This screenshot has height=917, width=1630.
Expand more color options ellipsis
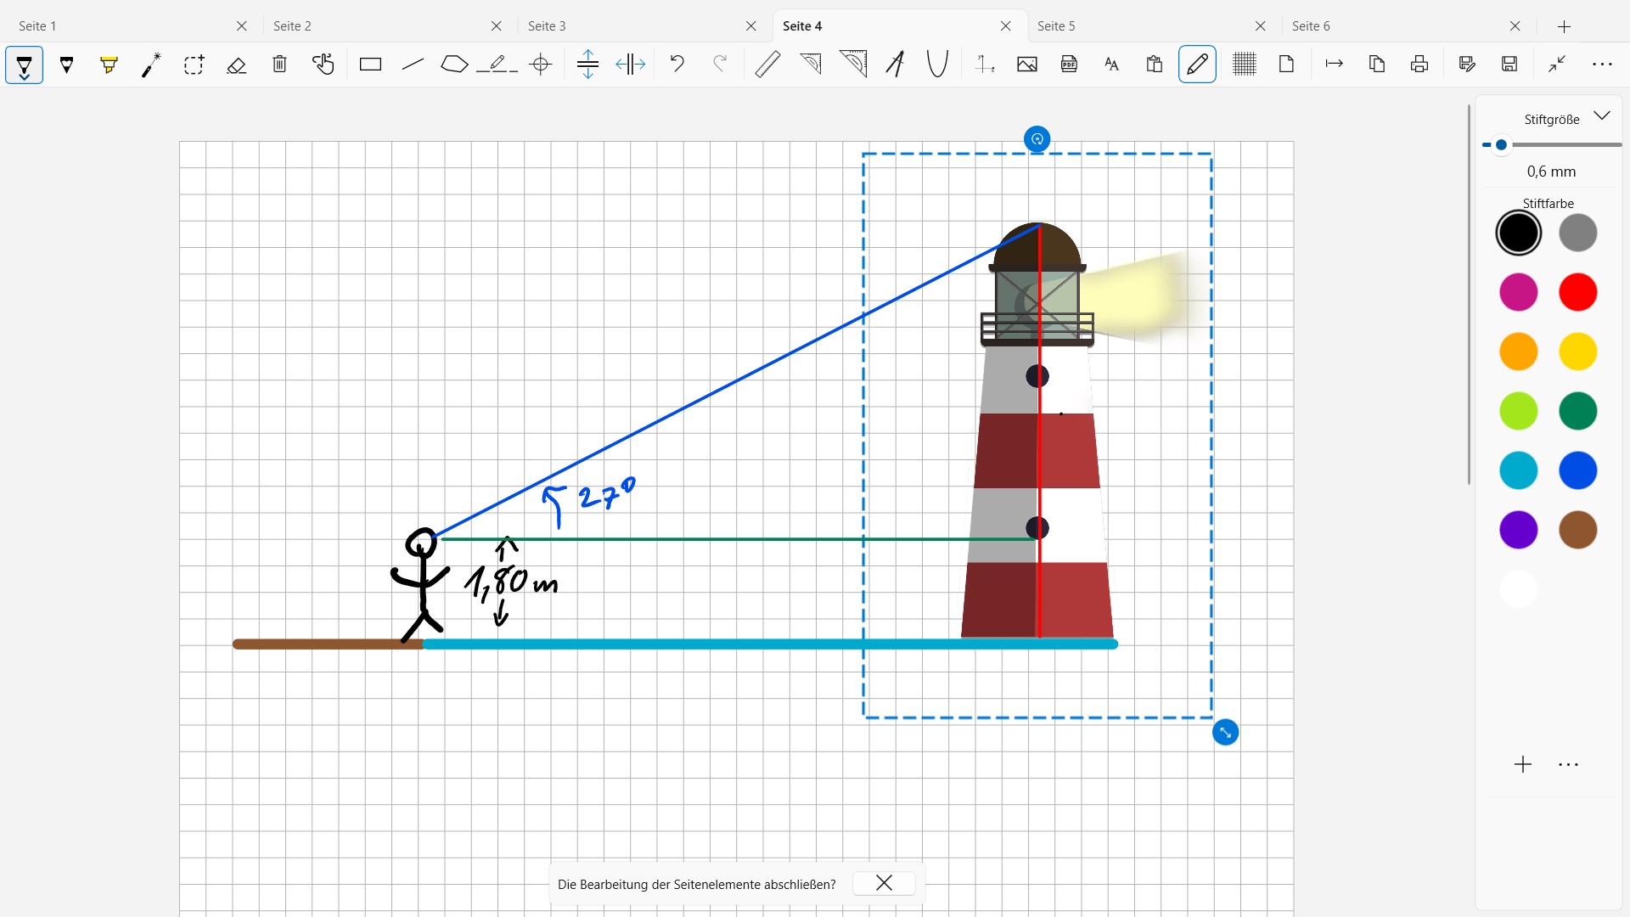(x=1568, y=765)
